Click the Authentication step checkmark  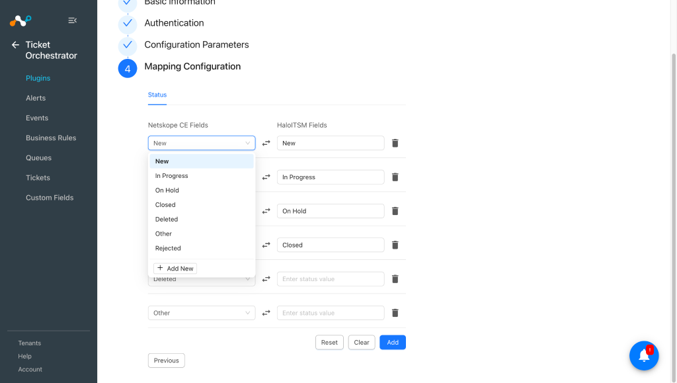[x=128, y=23]
